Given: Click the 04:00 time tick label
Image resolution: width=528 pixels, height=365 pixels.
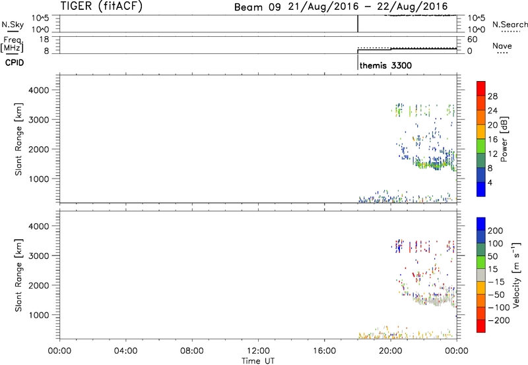Looking at the screenshot, I should click(125, 351).
